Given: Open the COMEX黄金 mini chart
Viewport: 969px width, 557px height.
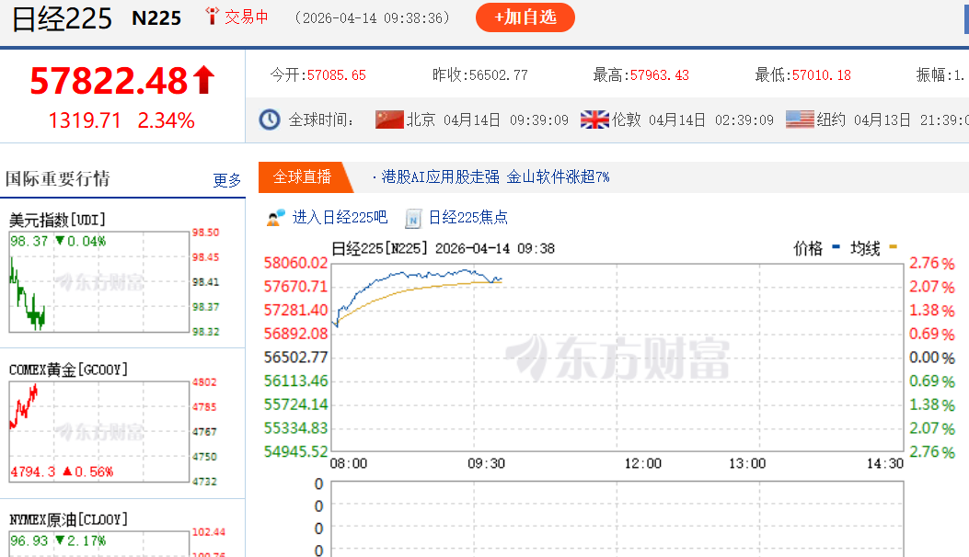Looking at the screenshot, I should click(x=98, y=432).
